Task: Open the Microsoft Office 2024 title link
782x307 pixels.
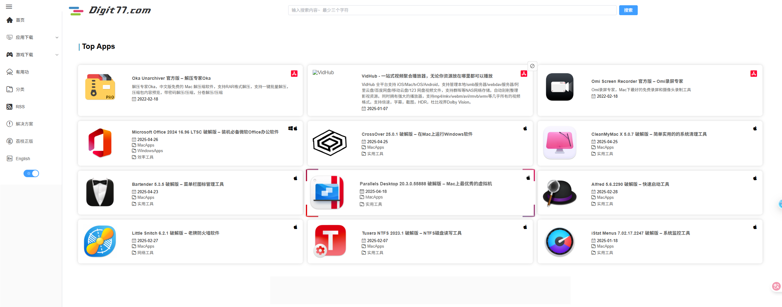Action: [x=205, y=132]
